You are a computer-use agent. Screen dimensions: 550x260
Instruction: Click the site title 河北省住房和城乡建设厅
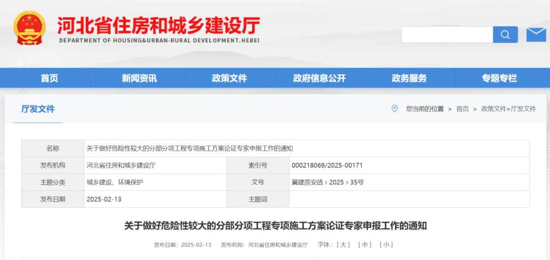pos(158,25)
